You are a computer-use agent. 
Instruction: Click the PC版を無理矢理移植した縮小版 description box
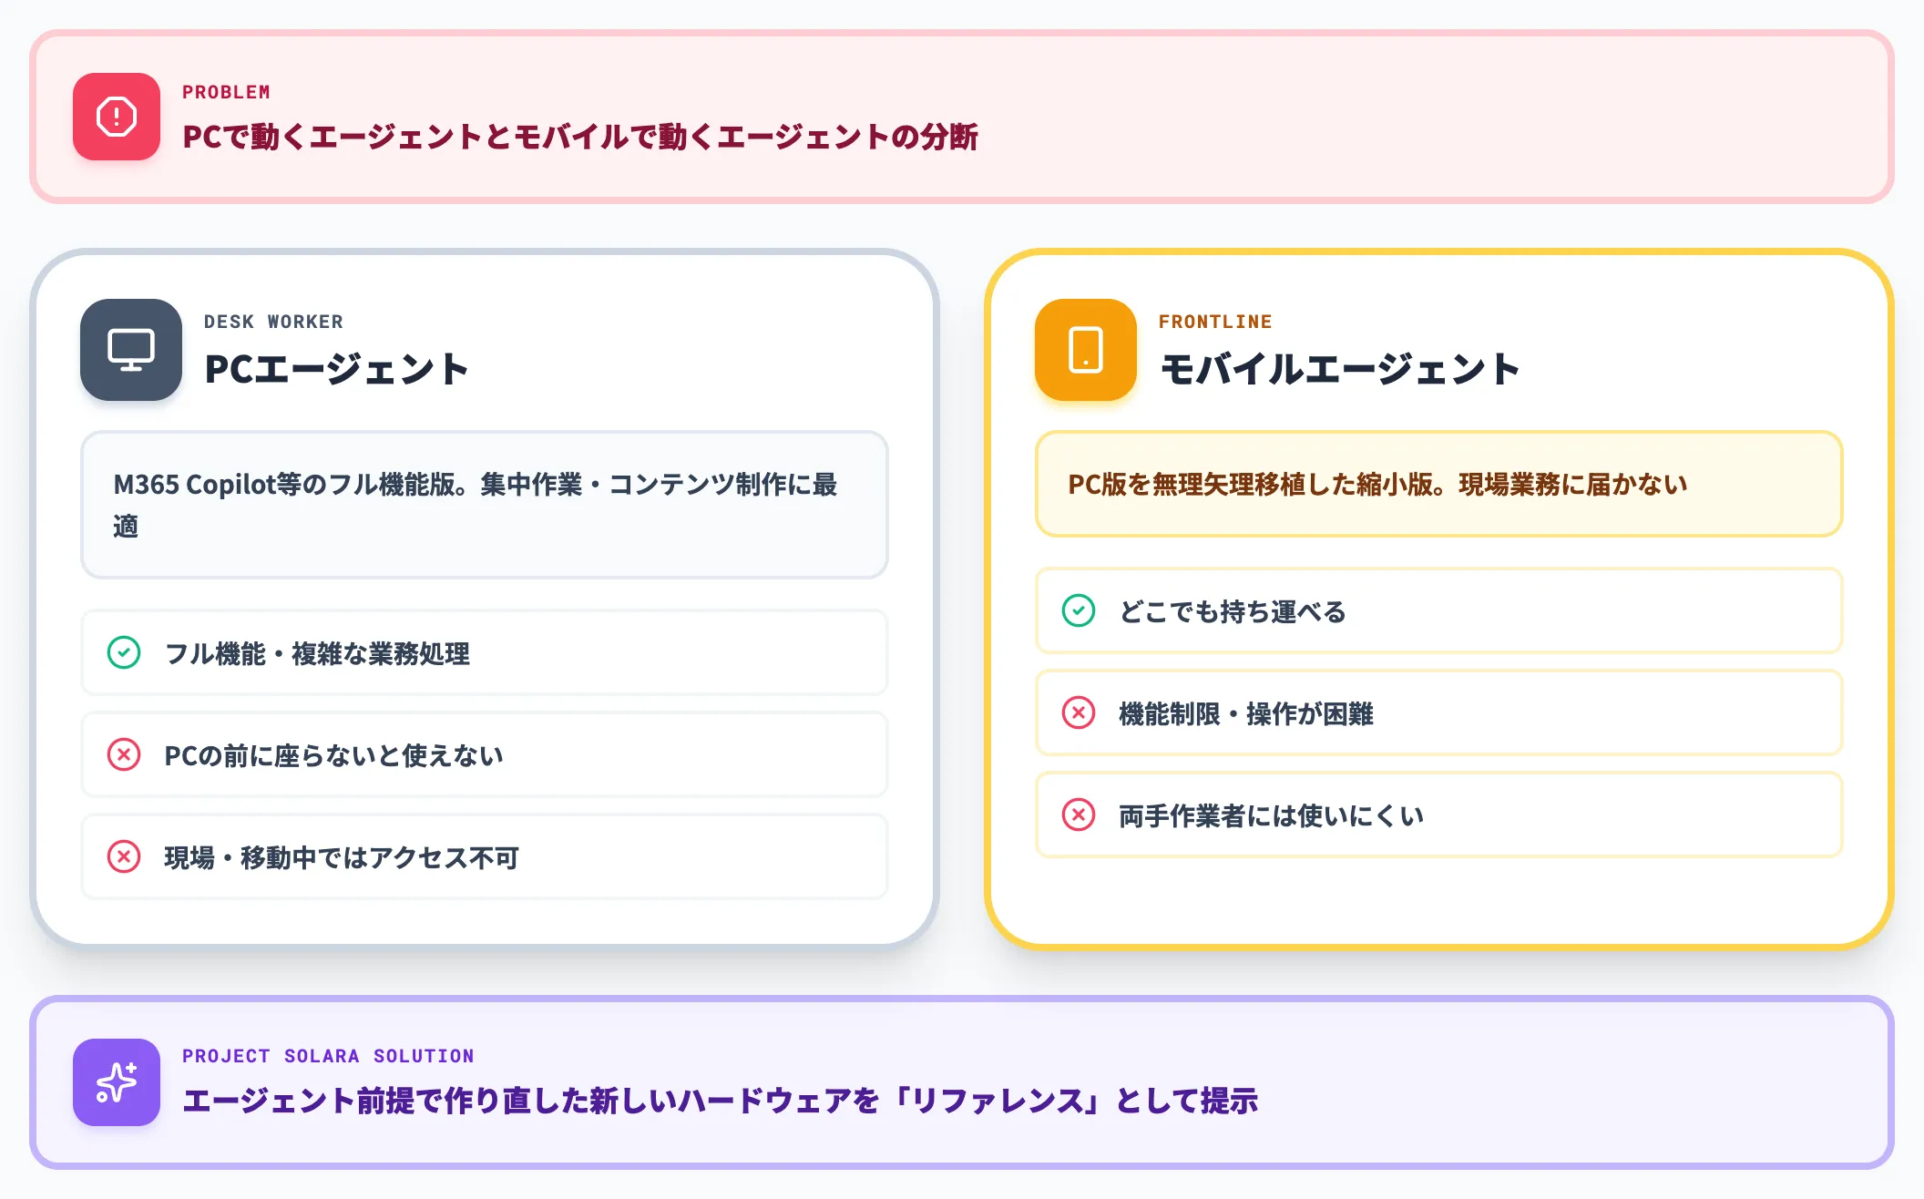tap(1439, 484)
